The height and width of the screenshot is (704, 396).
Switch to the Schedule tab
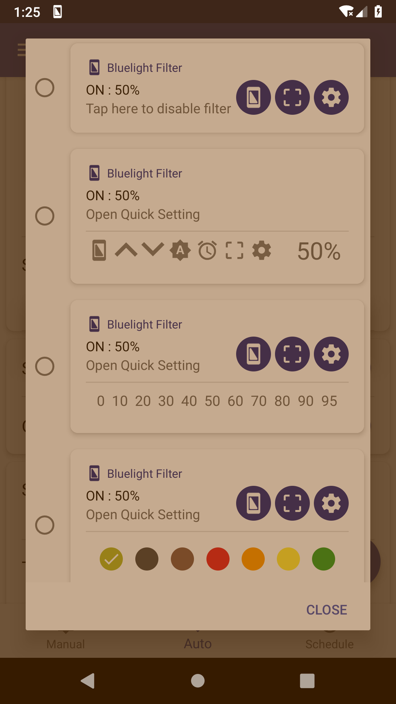click(329, 644)
